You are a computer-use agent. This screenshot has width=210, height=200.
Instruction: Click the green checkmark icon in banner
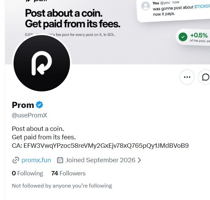click(x=183, y=37)
